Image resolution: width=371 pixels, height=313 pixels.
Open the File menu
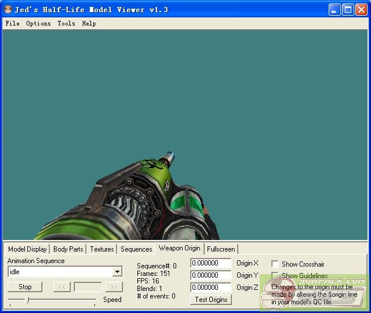point(12,23)
